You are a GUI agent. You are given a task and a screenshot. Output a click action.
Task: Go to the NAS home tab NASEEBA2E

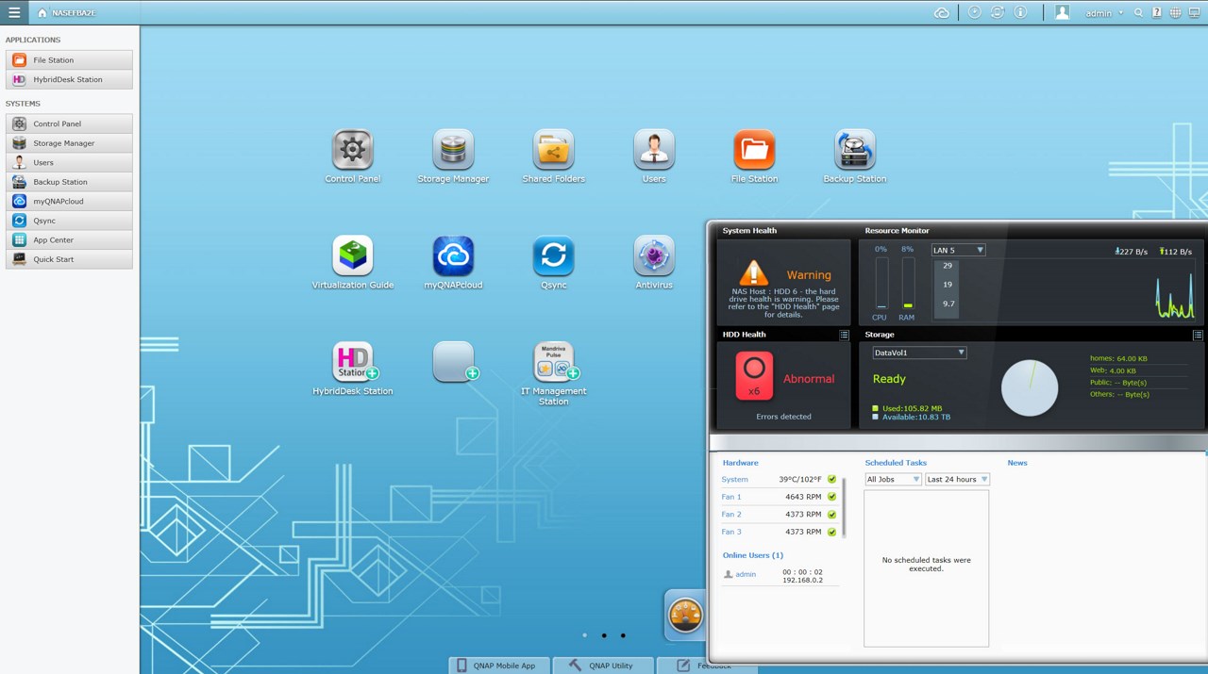pos(67,13)
